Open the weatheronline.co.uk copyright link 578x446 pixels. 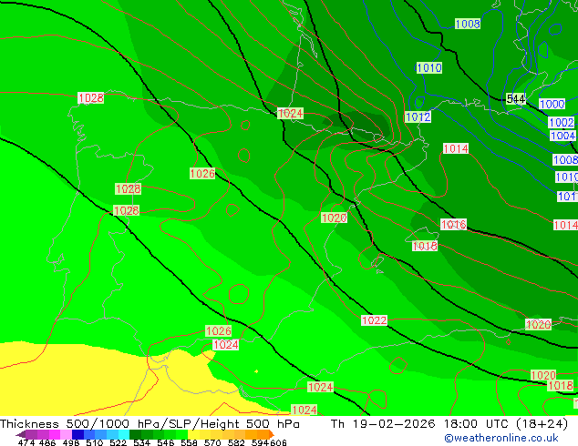(x=501, y=438)
